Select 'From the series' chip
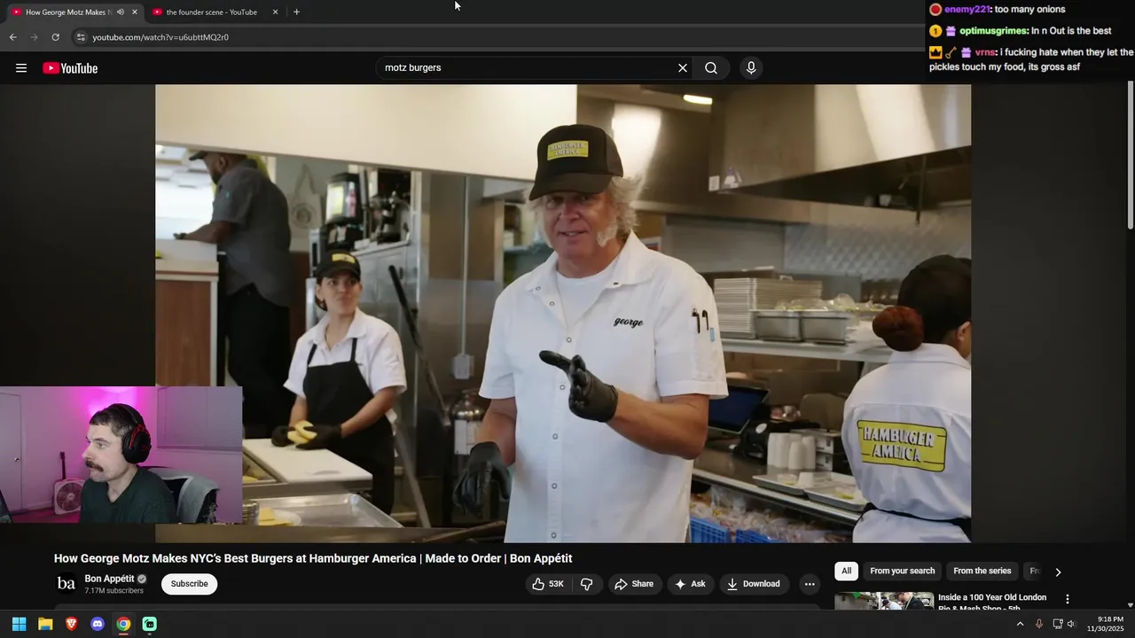 pos(982,572)
